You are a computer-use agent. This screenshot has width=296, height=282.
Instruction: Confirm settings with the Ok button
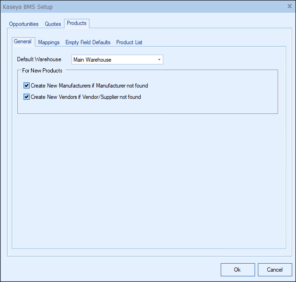(237, 270)
